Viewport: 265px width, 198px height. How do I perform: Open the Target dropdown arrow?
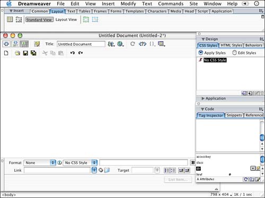(157, 170)
